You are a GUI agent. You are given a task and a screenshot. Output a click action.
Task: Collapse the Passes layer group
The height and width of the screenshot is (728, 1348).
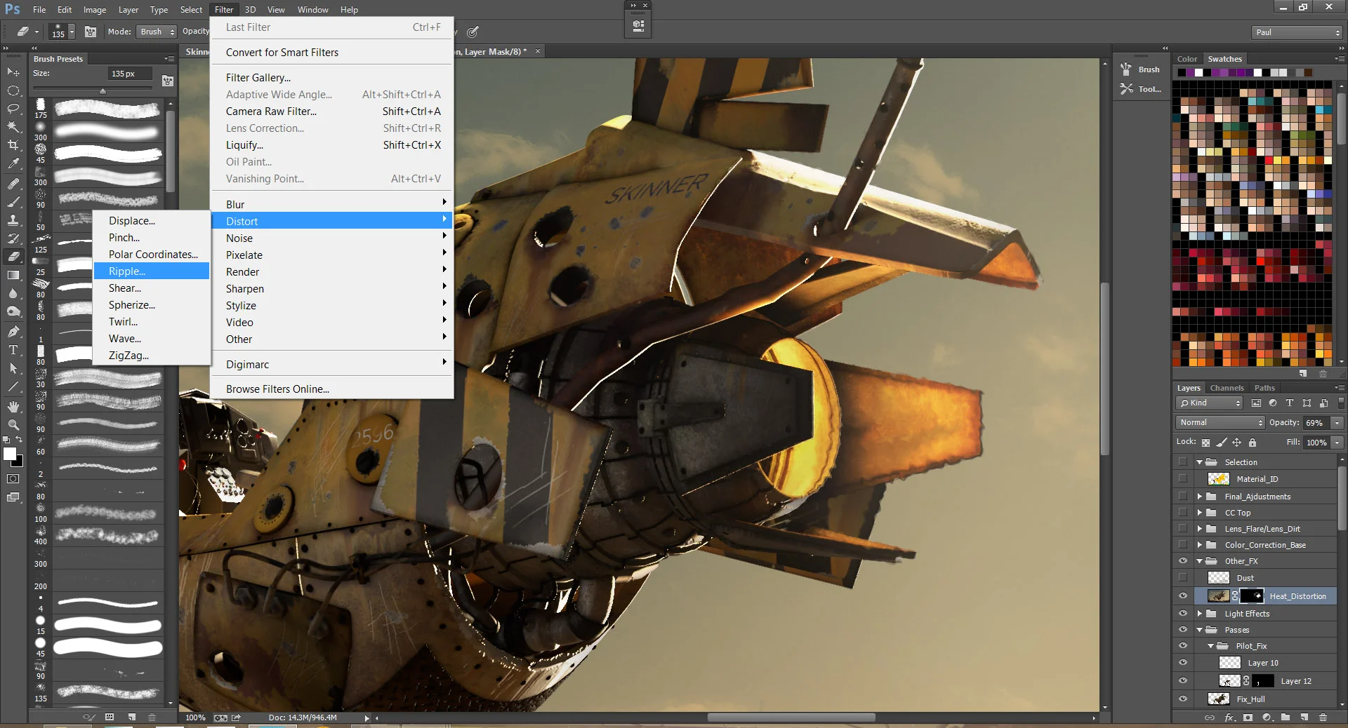click(x=1200, y=630)
